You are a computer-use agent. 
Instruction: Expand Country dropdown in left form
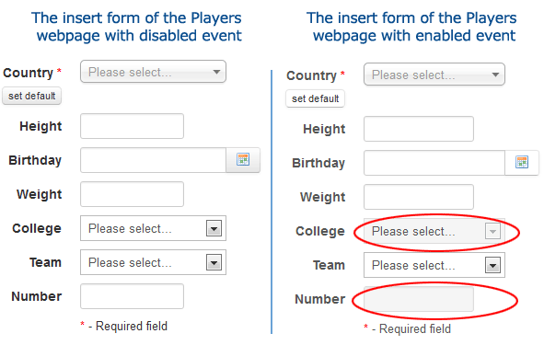[x=153, y=72]
